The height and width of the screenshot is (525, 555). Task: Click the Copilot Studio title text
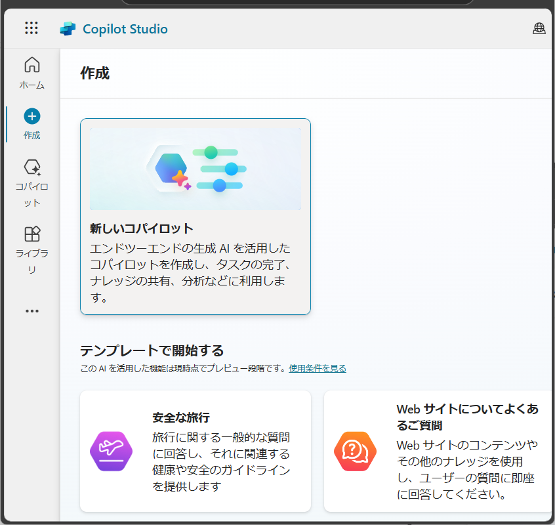pyautogui.click(x=125, y=29)
